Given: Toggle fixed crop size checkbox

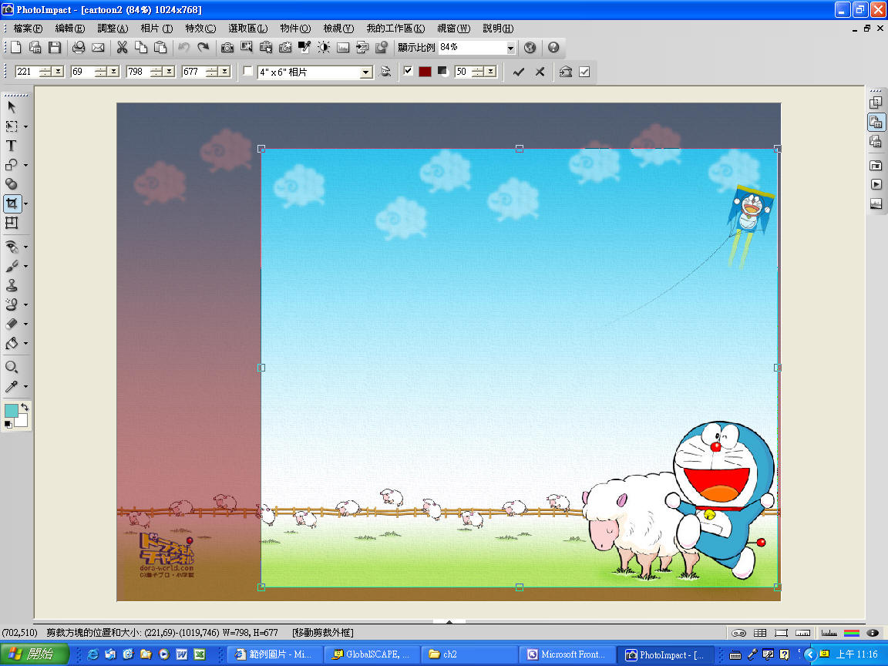Looking at the screenshot, I should pyautogui.click(x=247, y=72).
